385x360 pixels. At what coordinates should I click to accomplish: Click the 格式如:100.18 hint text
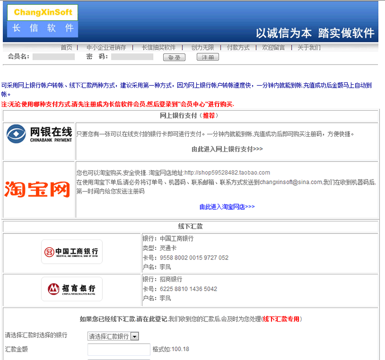pyautogui.click(x=171, y=349)
